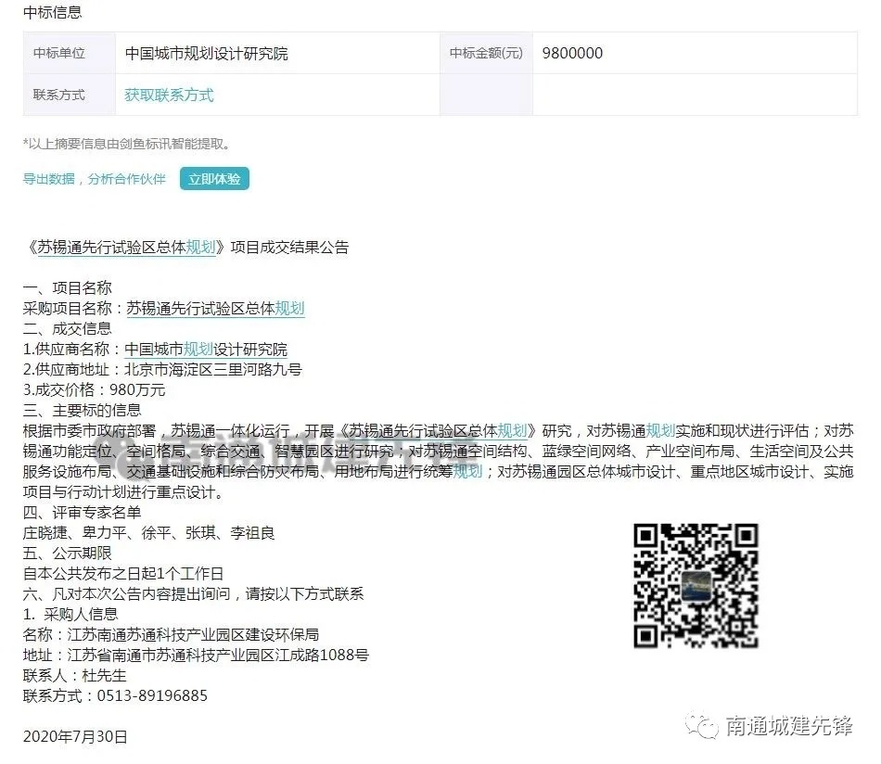Click the date 2020年7月30日
Image resolution: width=881 pixels, height=764 pixels.
[x=75, y=737]
